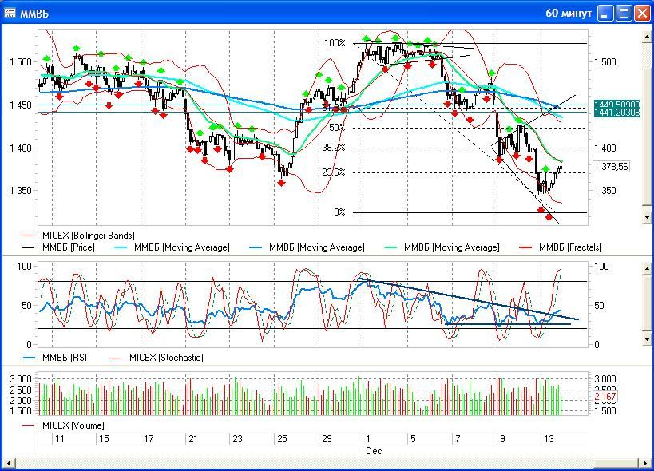The image size is (654, 471).
Task: Click the 100% Fibonacci level label
Action: click(x=335, y=43)
